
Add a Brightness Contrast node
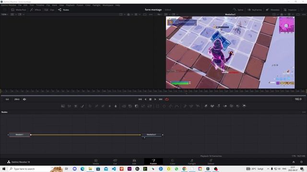tap(110, 106)
